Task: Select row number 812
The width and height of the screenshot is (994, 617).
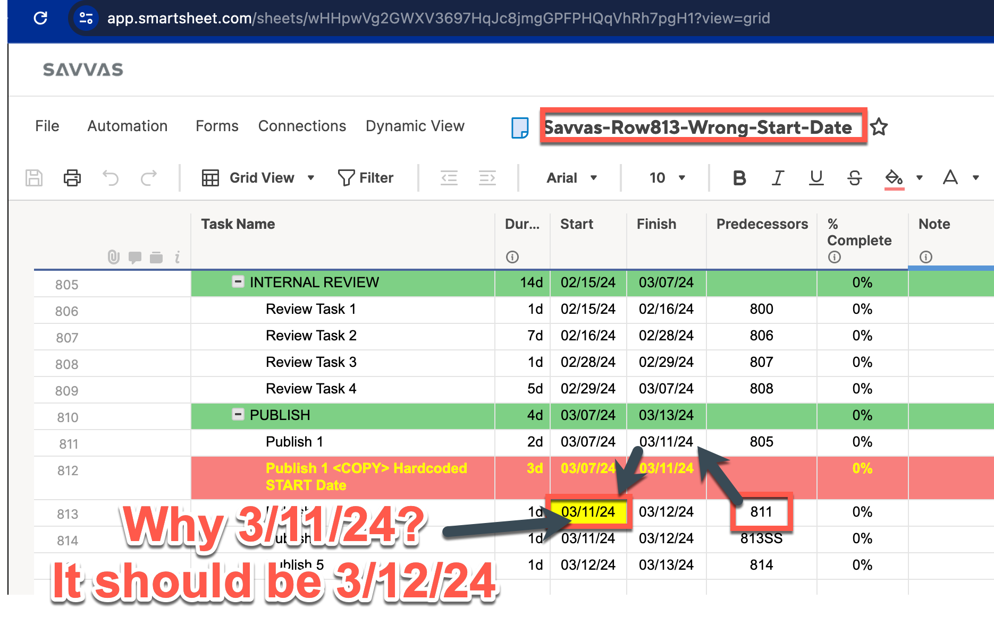Action: click(x=68, y=470)
